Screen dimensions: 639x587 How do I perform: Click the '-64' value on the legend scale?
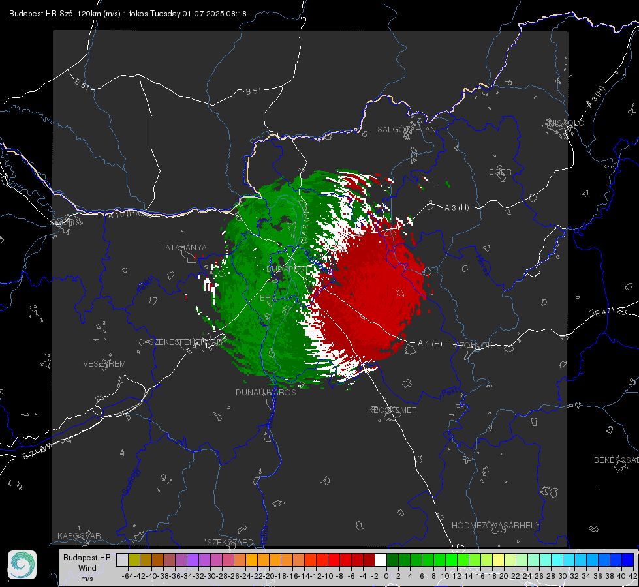point(128,576)
